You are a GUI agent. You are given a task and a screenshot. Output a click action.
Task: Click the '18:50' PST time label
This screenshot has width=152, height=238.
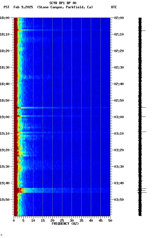tap(5, 101)
